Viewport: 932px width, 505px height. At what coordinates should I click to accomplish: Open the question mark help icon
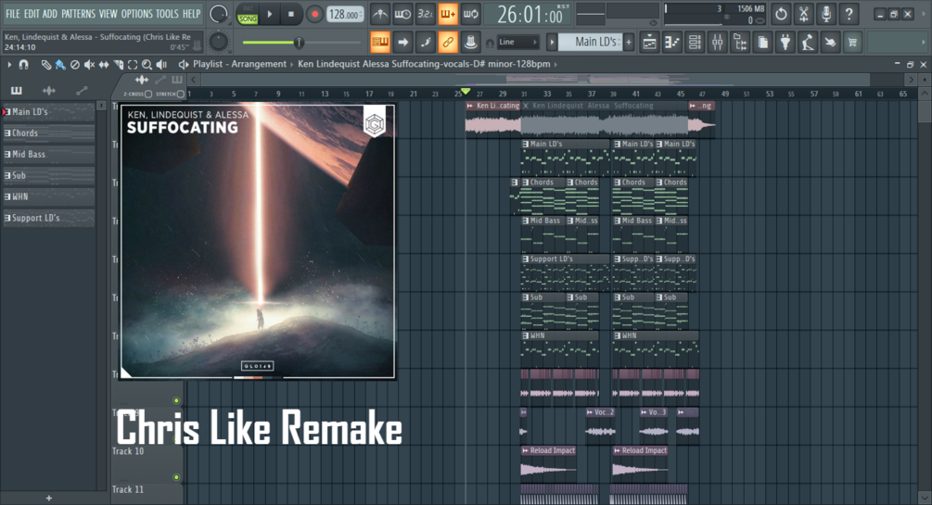click(849, 14)
